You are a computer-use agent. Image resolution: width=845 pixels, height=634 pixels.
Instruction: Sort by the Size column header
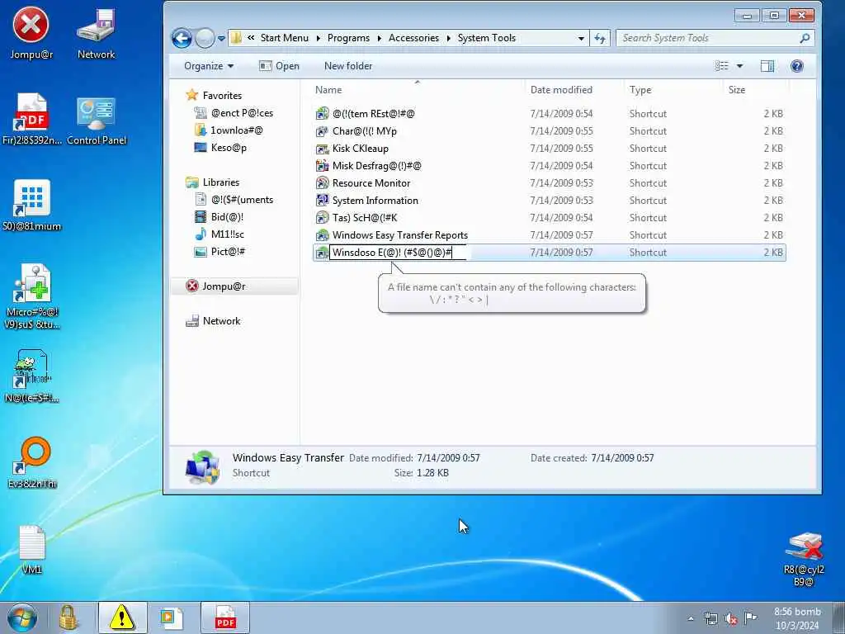737,90
